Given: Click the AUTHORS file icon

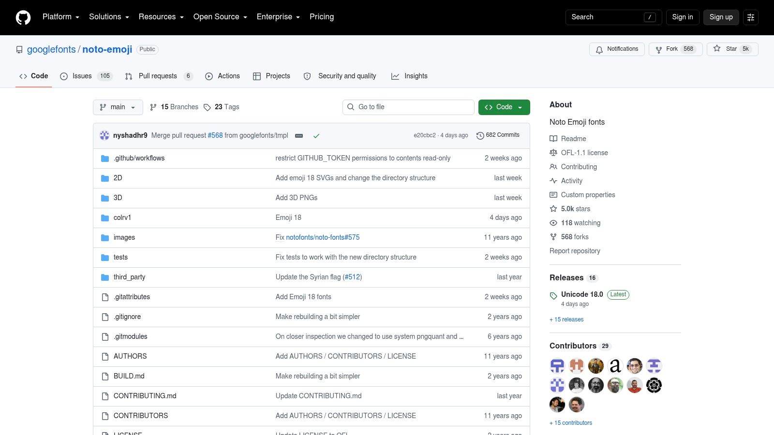Looking at the screenshot, I should point(105,357).
